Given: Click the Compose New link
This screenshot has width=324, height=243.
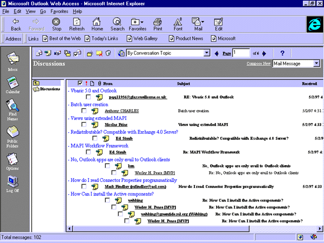Looking at the screenshot, I should tap(258, 63).
